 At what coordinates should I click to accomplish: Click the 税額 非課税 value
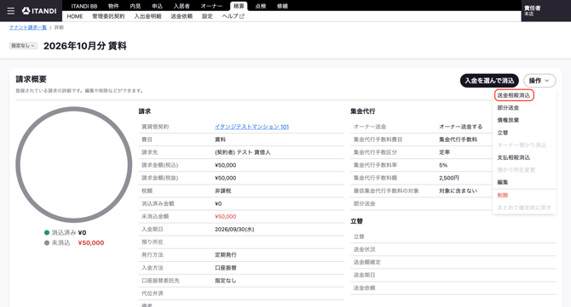pyautogui.click(x=223, y=190)
